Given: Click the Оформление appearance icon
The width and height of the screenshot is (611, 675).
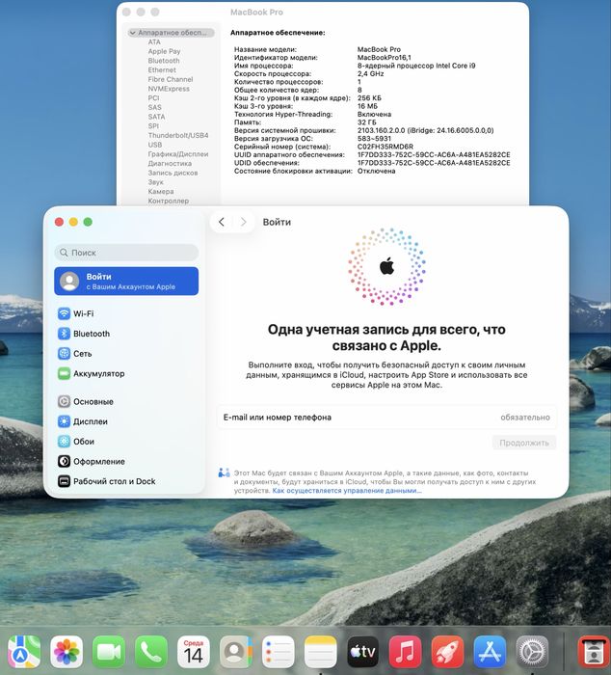Looking at the screenshot, I should [x=65, y=462].
